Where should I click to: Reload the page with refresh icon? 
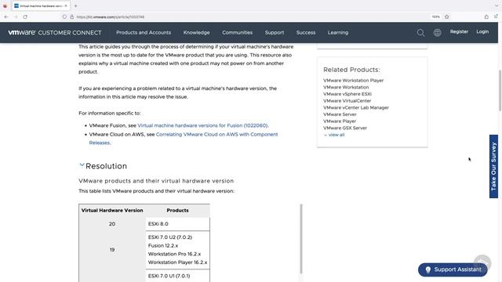click(25, 17)
